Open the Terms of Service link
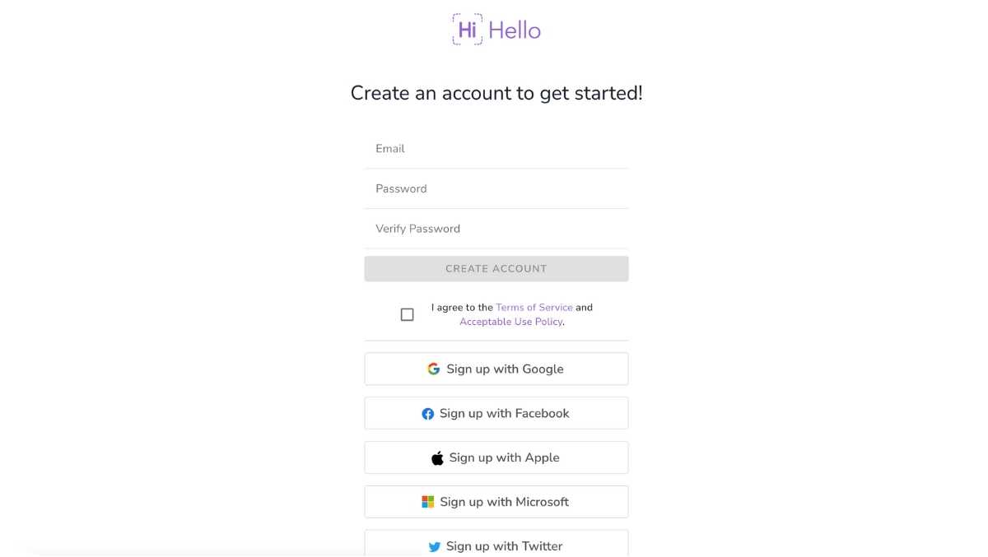 pyautogui.click(x=534, y=307)
